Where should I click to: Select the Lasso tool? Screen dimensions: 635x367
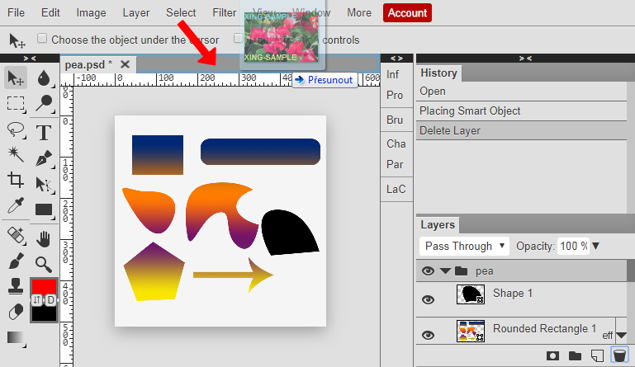point(15,129)
